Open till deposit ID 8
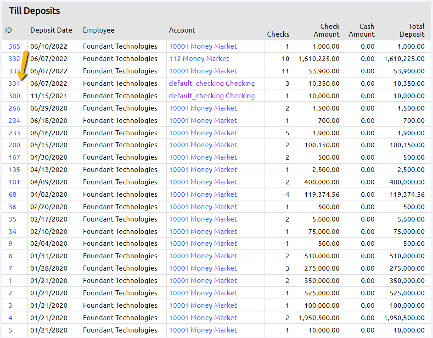 [x=11, y=256]
